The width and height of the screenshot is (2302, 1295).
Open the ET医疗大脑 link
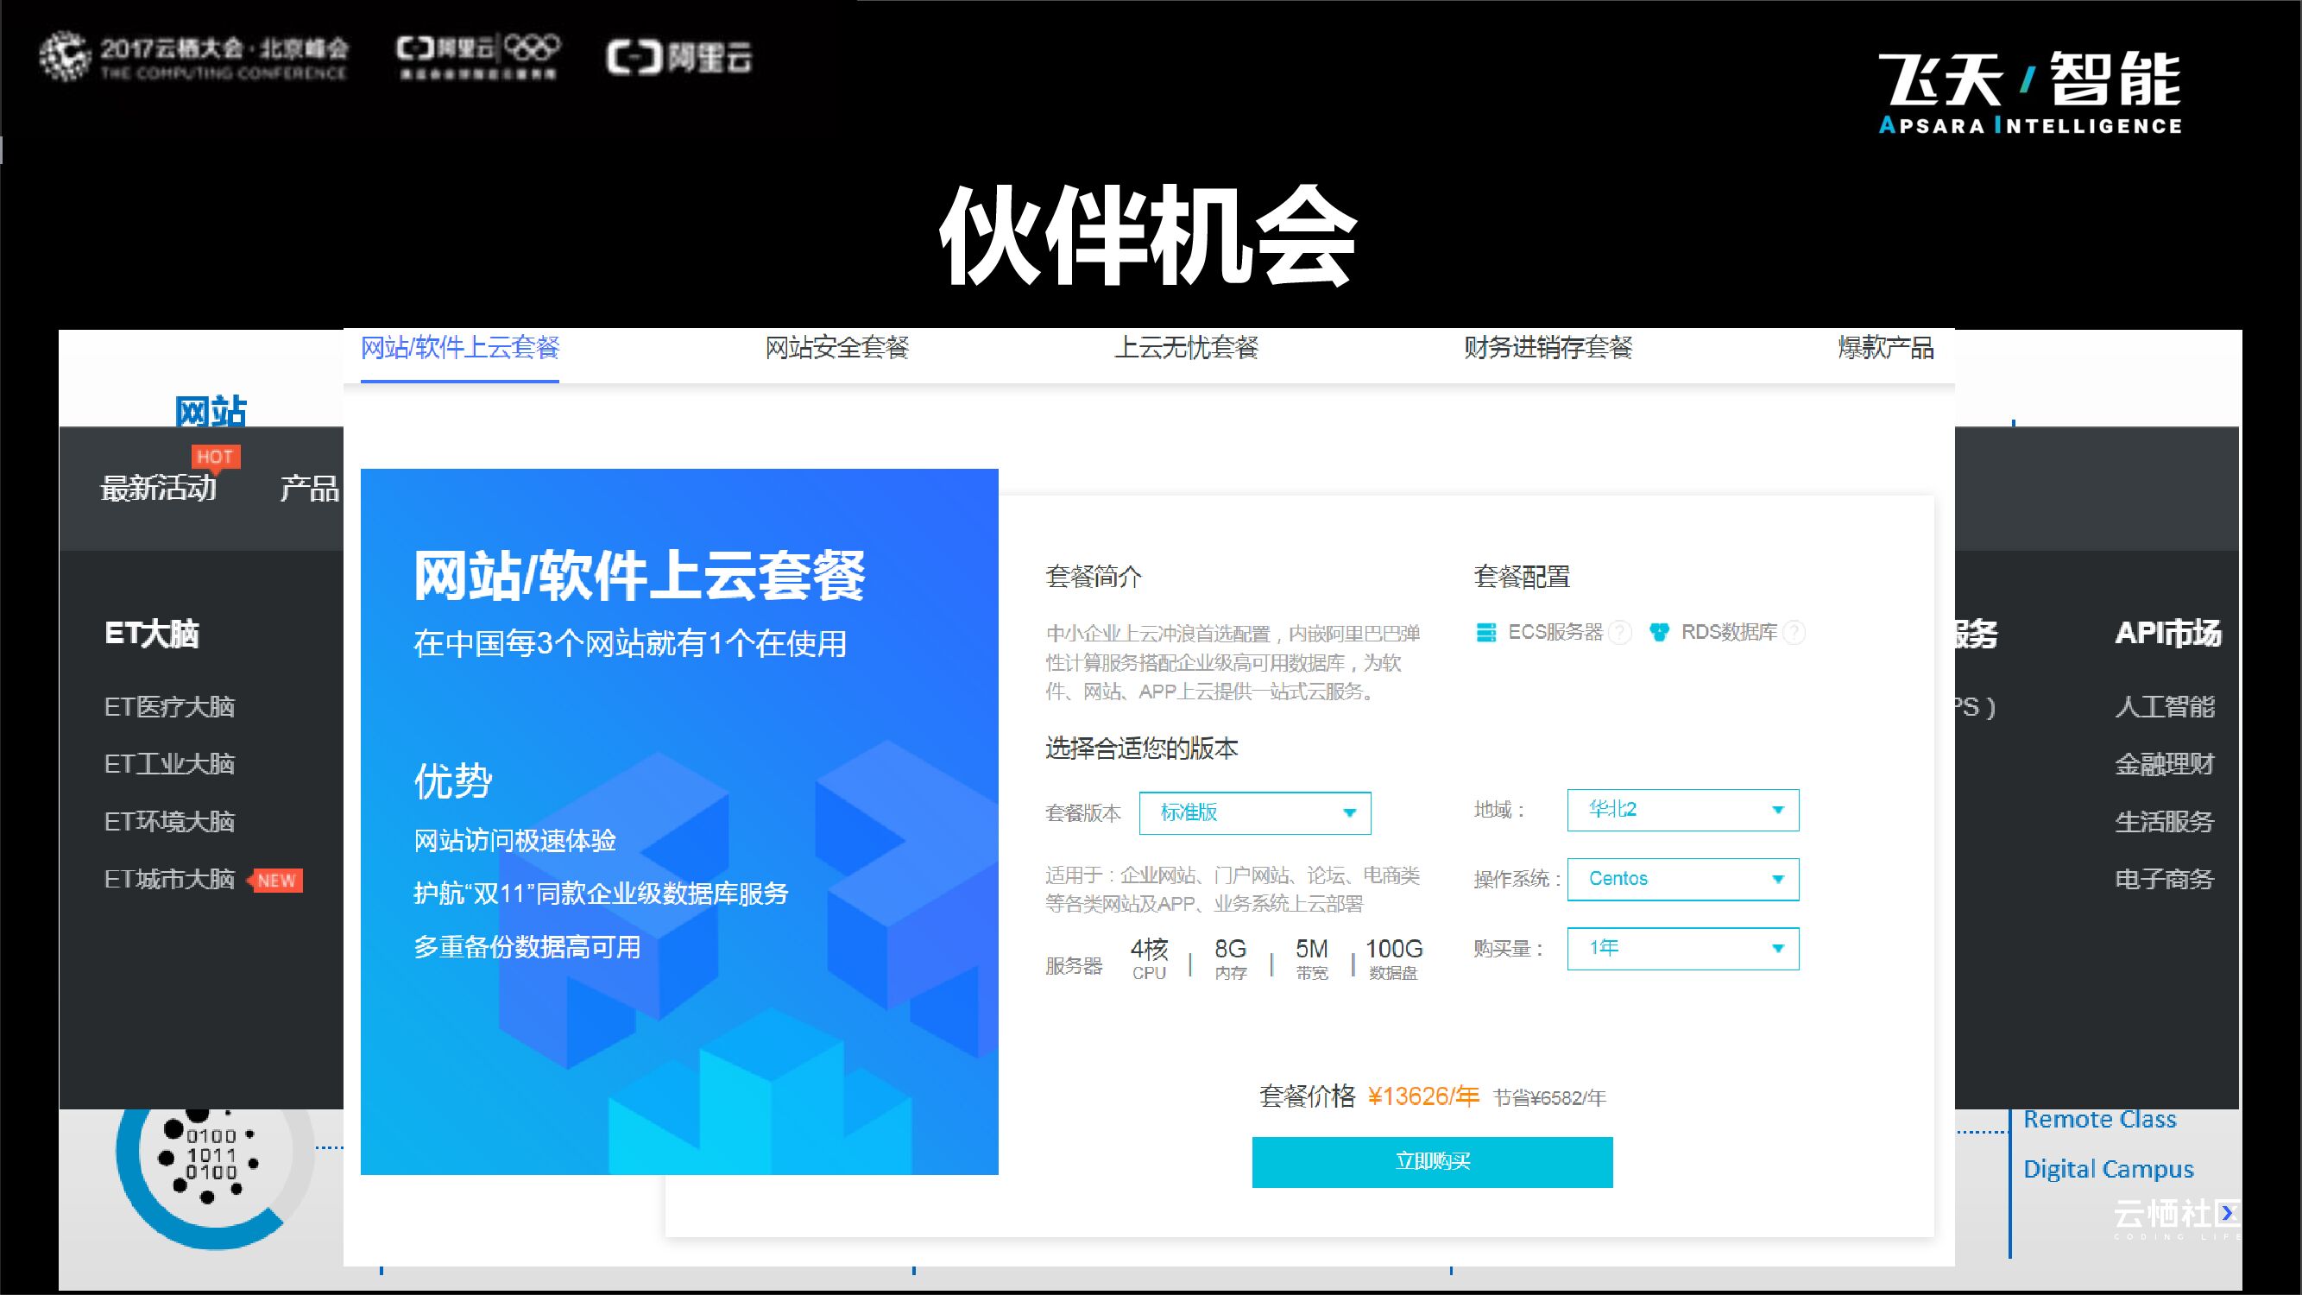tap(170, 707)
